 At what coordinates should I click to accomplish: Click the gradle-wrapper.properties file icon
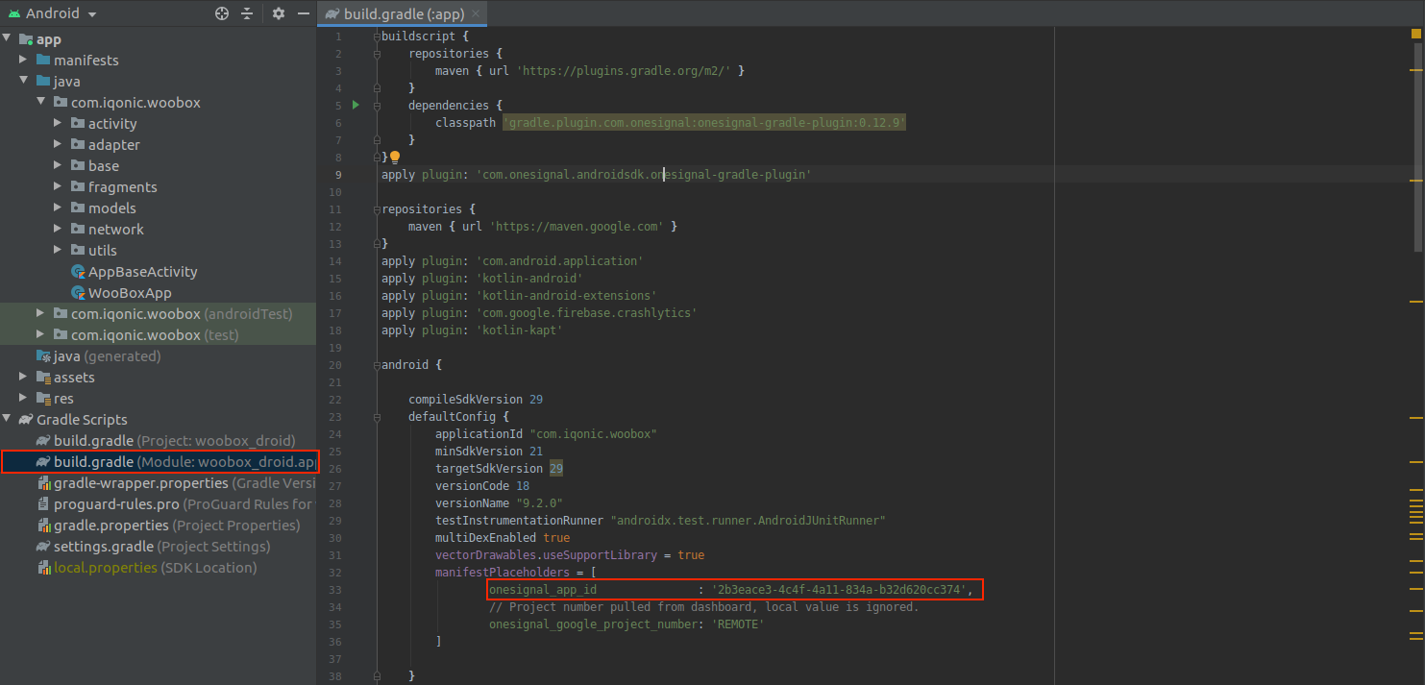coord(43,483)
